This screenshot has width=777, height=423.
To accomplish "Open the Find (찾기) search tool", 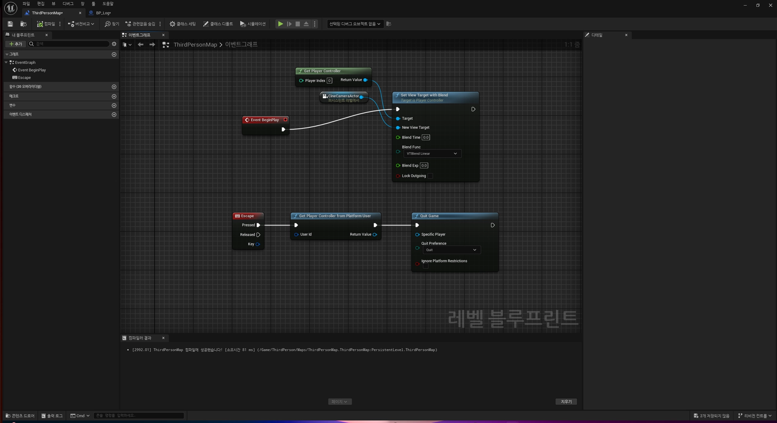I will [x=112, y=24].
